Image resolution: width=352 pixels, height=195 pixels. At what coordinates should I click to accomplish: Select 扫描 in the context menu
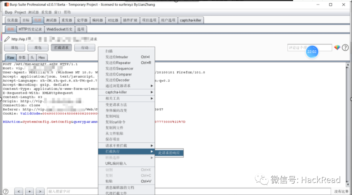(126, 51)
